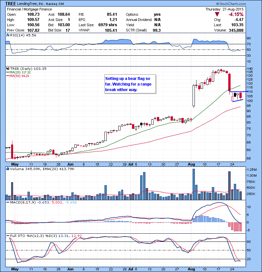Screen dimensions: 262x272
Task: Click the Full STO %K 13.31, 12.92 values
Action: (x=70, y=236)
